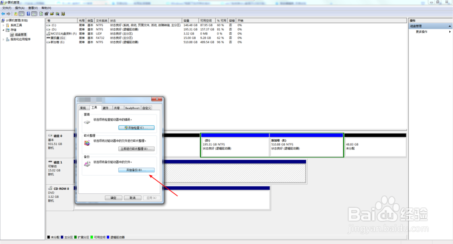Open the 查看(V) menu
Image resolution: width=453 pixels, height=244 pixels.
click(33, 8)
